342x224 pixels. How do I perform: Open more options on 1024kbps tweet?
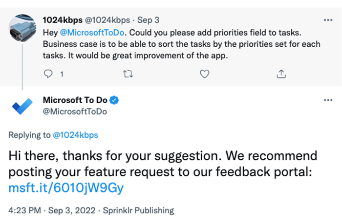328,20
